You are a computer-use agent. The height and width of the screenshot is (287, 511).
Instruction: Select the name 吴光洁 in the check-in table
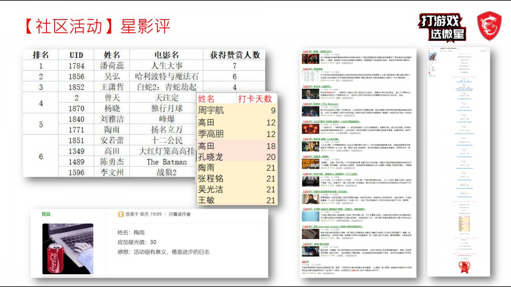click(x=211, y=190)
